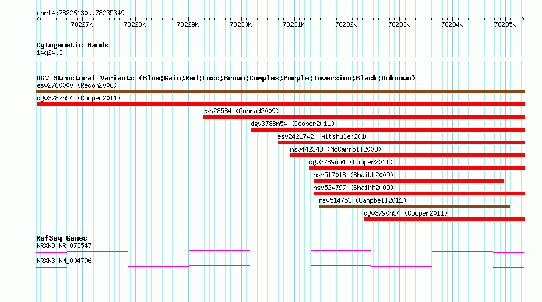Image resolution: width=542 pixels, height=302 pixels.
Task: Select the nsv442348 (McCarroll2008) label
Action: click(336, 149)
